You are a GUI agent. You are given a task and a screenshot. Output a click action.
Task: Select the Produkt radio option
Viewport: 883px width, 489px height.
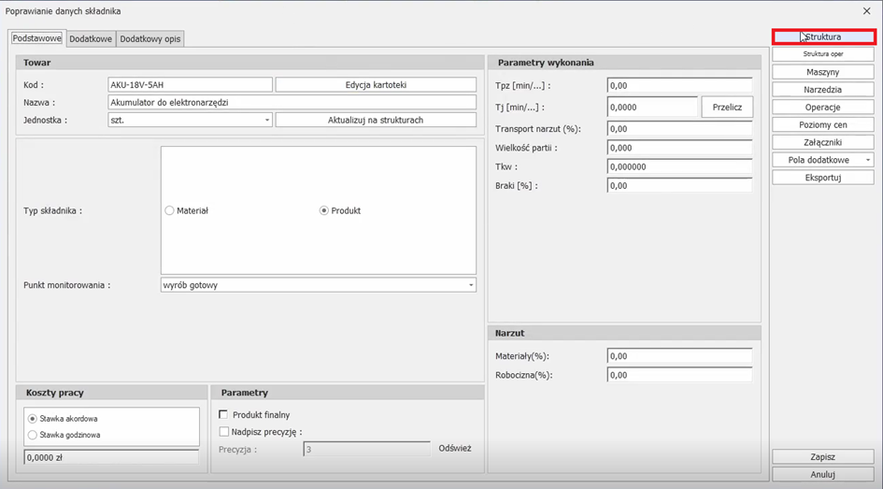(324, 210)
